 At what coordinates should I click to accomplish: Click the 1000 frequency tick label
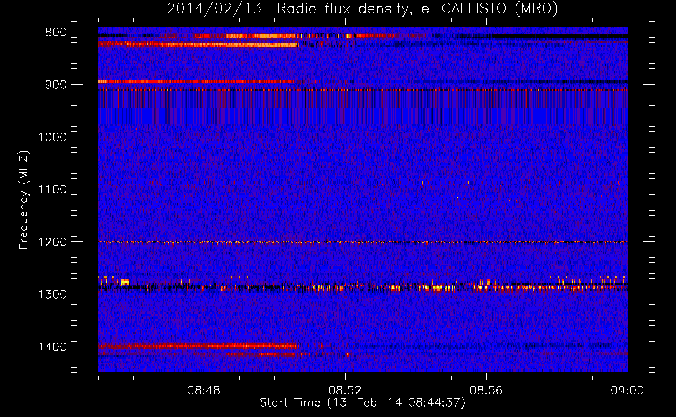52,137
